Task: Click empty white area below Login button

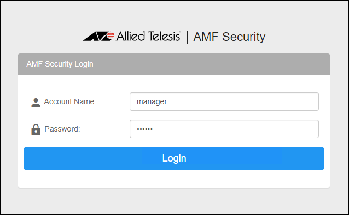Action: [x=174, y=179]
